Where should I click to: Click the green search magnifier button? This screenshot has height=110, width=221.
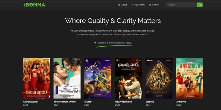click(200, 5)
